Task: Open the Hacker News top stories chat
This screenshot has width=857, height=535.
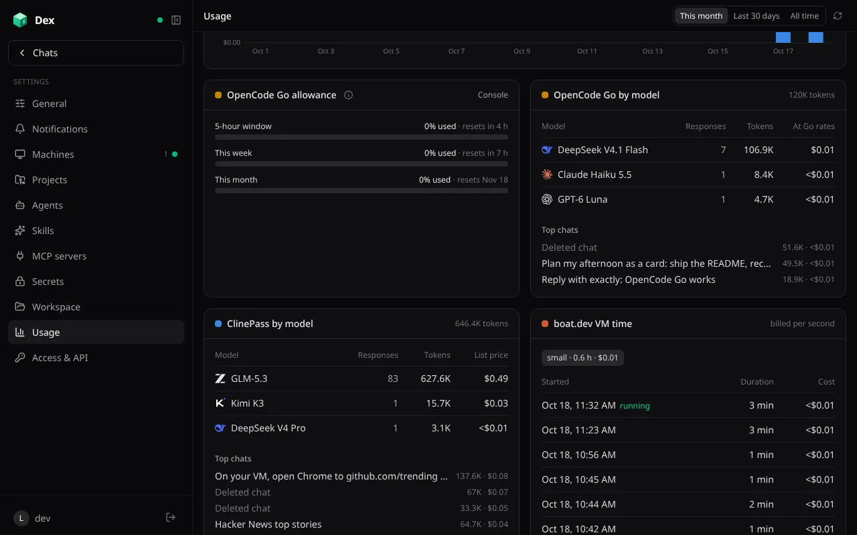Action: click(x=362, y=524)
